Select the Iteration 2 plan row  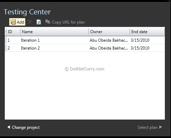point(85,48)
